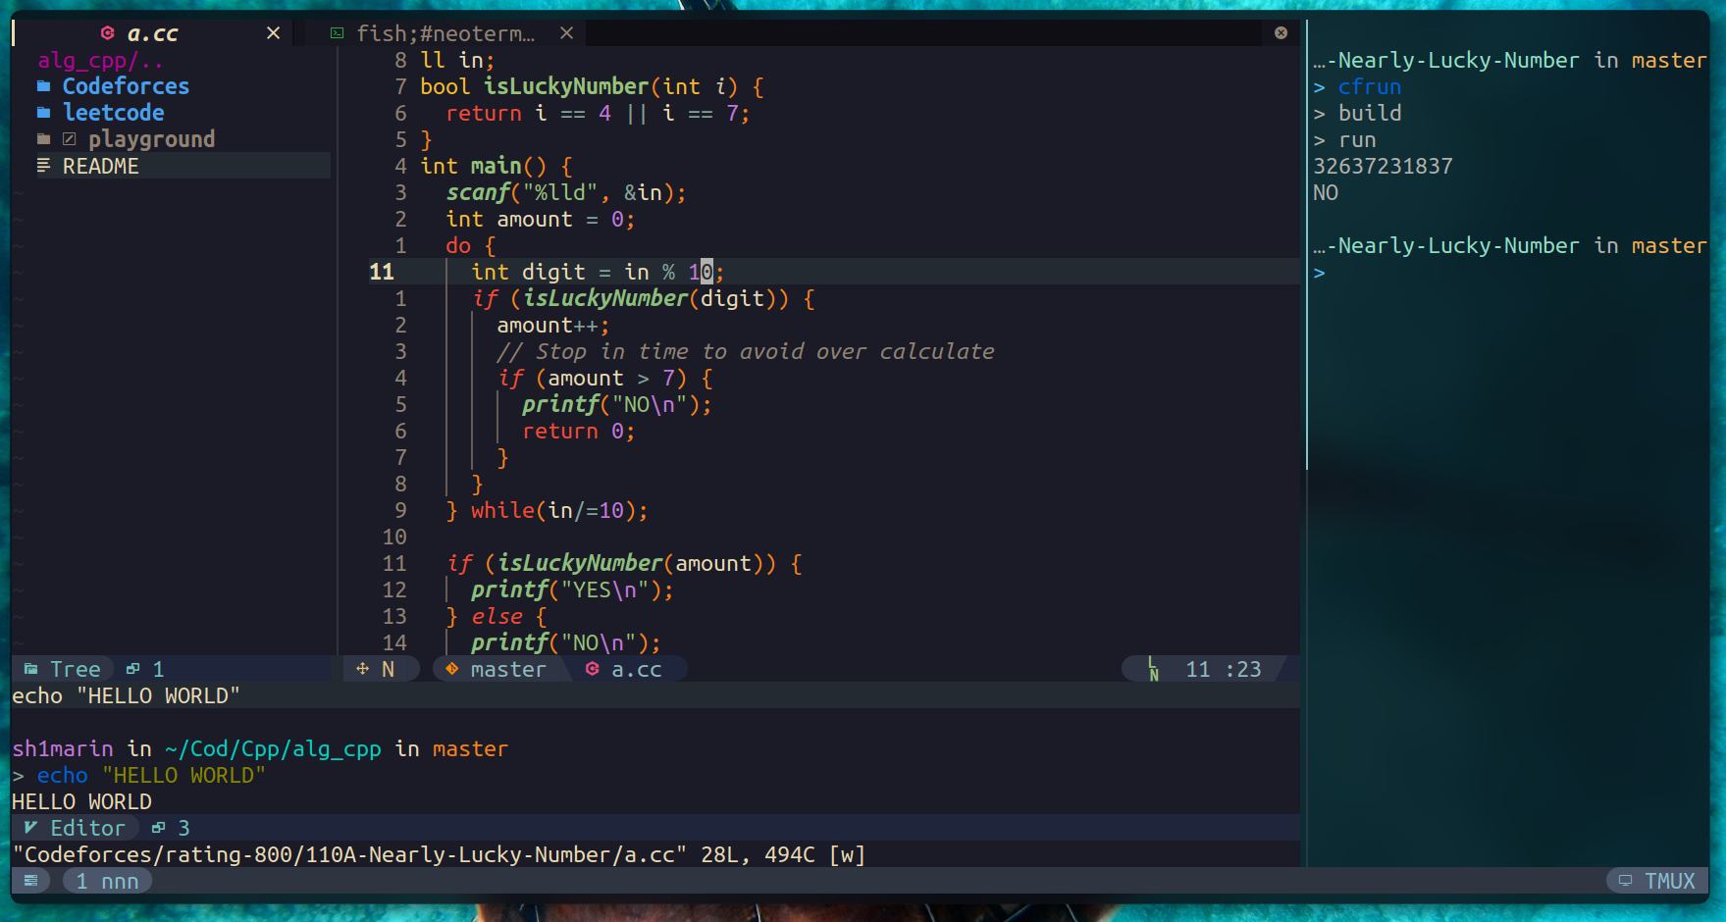This screenshot has width=1726, height=922.
Task: Select the tmux window 1 nnn
Action: 108,881
